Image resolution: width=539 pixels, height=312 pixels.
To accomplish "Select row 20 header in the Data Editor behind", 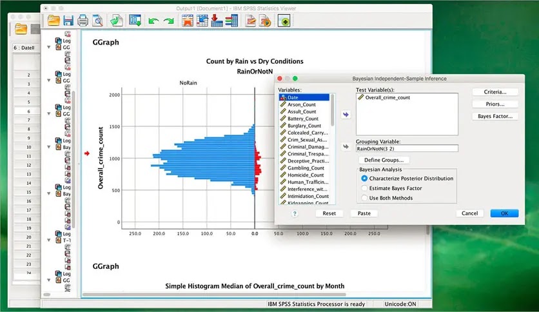I will pos(29,237).
